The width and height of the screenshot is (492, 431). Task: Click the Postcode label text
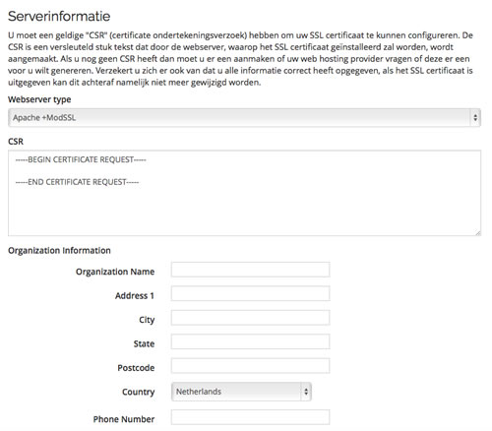point(136,368)
